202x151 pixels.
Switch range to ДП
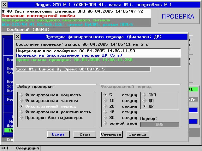144,101
